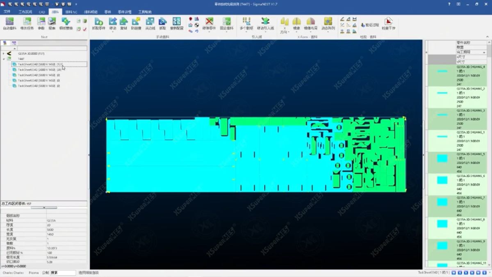Open the 文件 file menu
The image size is (492, 277).
pyautogui.click(x=7, y=12)
